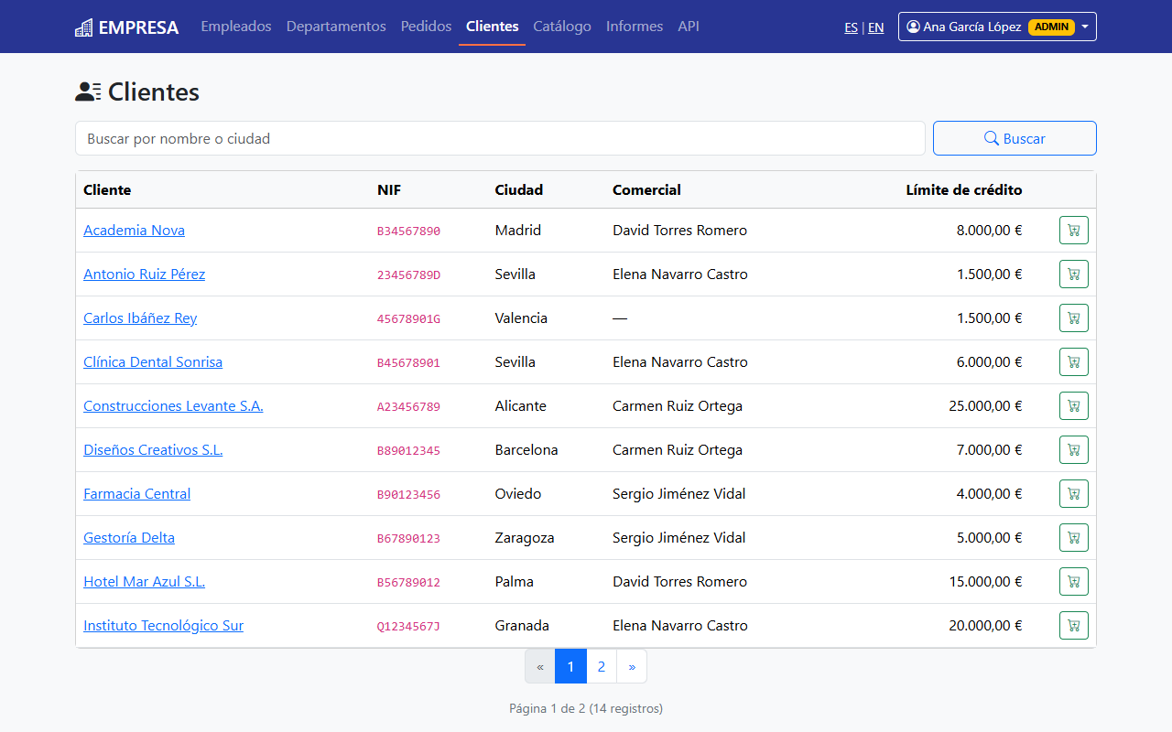The width and height of the screenshot is (1172, 732).
Task: View Hotel Mar Azul S.L. client
Action: pos(144,582)
